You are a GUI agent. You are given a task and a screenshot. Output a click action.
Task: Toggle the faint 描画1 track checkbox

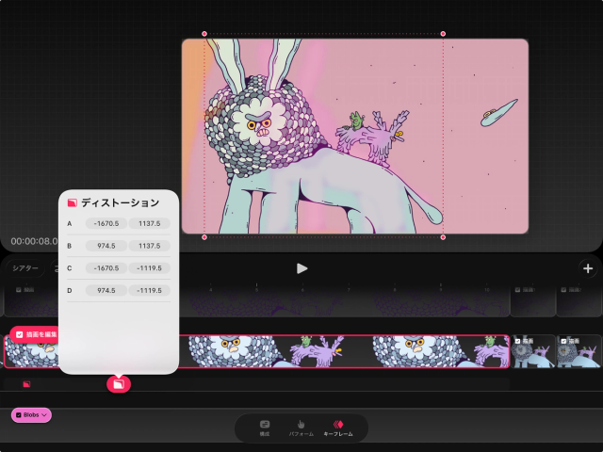[517, 290]
